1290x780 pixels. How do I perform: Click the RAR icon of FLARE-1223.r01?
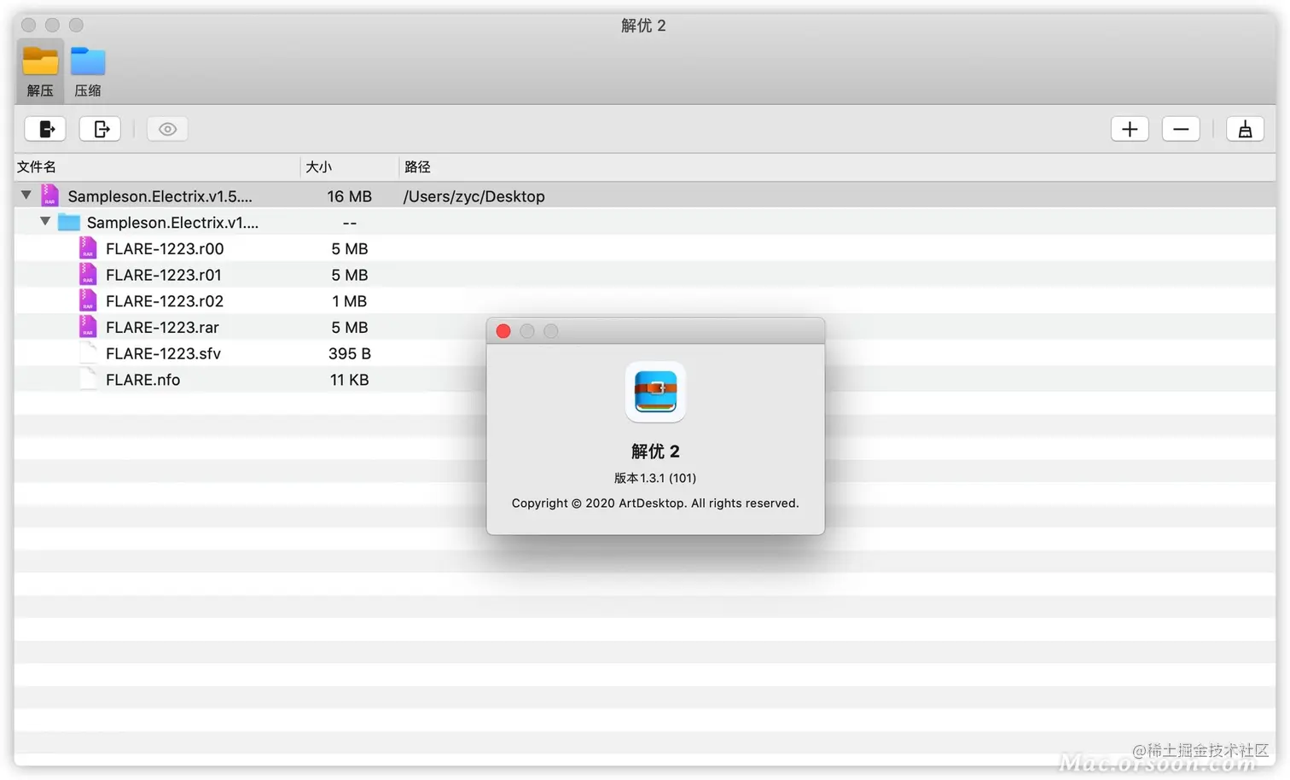pyautogui.click(x=87, y=275)
